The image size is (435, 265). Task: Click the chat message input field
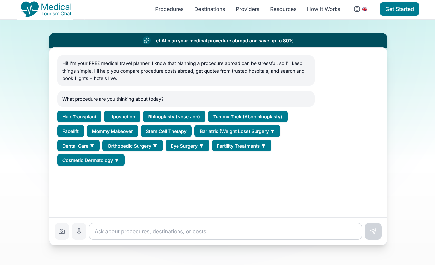[226, 231]
